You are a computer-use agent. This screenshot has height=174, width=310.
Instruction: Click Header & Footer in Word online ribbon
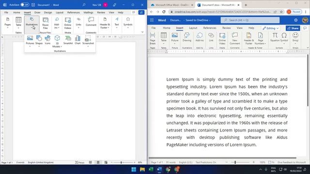[248, 39]
